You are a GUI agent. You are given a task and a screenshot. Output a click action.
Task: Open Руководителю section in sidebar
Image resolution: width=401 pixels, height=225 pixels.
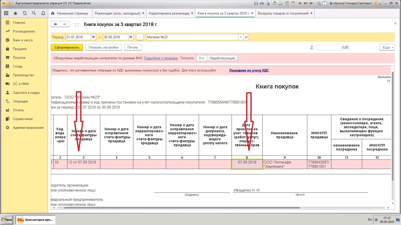[x=24, y=31]
